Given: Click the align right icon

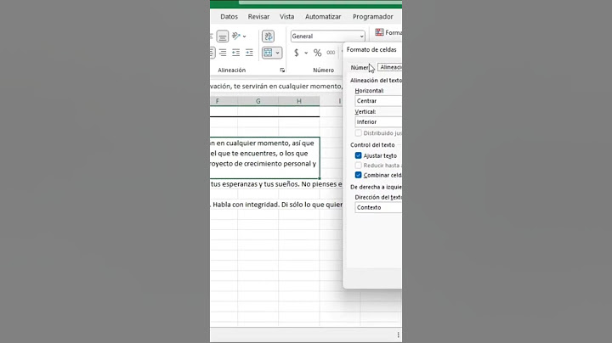Looking at the screenshot, I should click(223, 53).
